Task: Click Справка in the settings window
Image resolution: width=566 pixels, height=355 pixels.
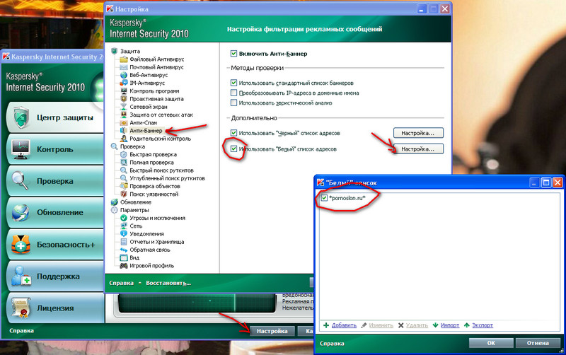Action: tap(121, 283)
